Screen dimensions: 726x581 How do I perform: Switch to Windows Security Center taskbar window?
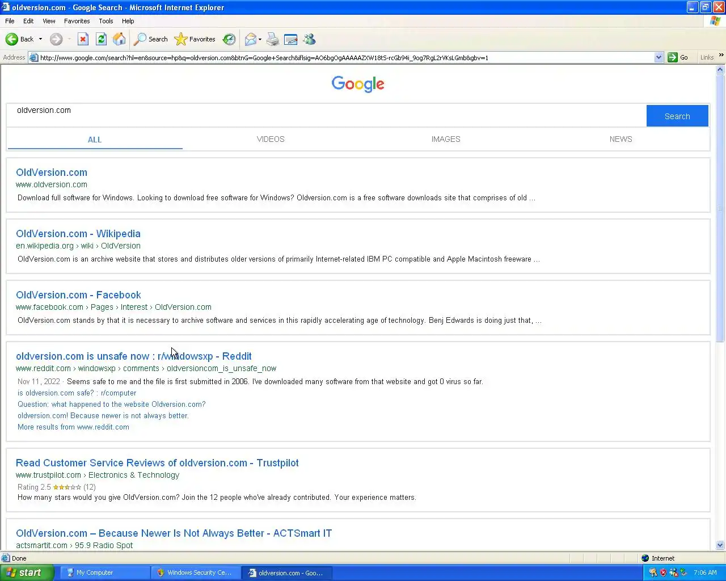(x=196, y=572)
